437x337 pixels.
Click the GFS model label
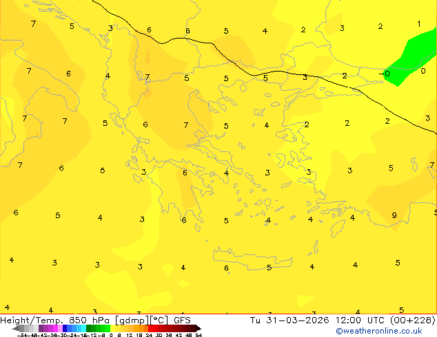182,320
